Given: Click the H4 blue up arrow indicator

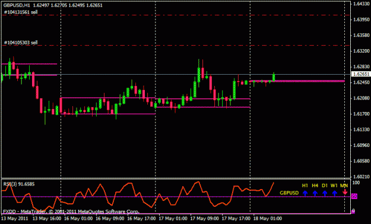Looking at the screenshot, I should pyautogui.click(x=315, y=193).
